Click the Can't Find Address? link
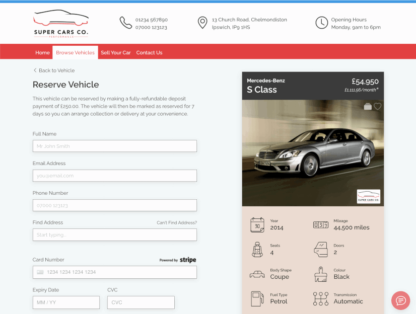Viewport: 416px width, 314px height. (x=177, y=222)
